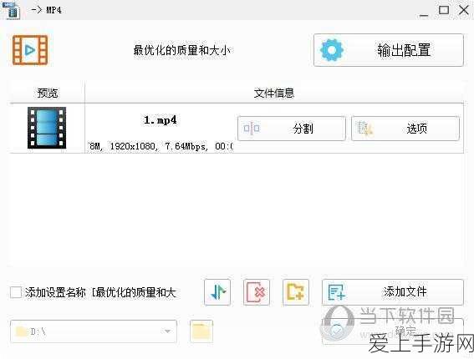Click the 1920x1080 7.64Mbps file details
The height and width of the screenshot is (359, 474).
point(161,146)
